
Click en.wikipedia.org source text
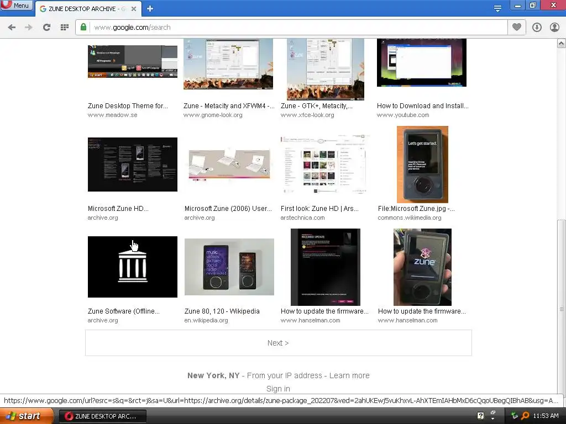pos(206,321)
